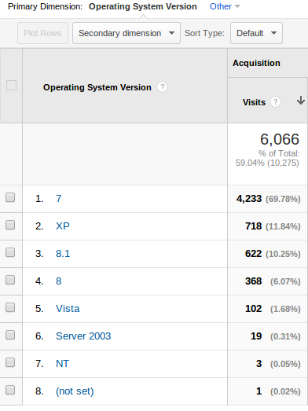Open the Vista version link

coord(68,309)
